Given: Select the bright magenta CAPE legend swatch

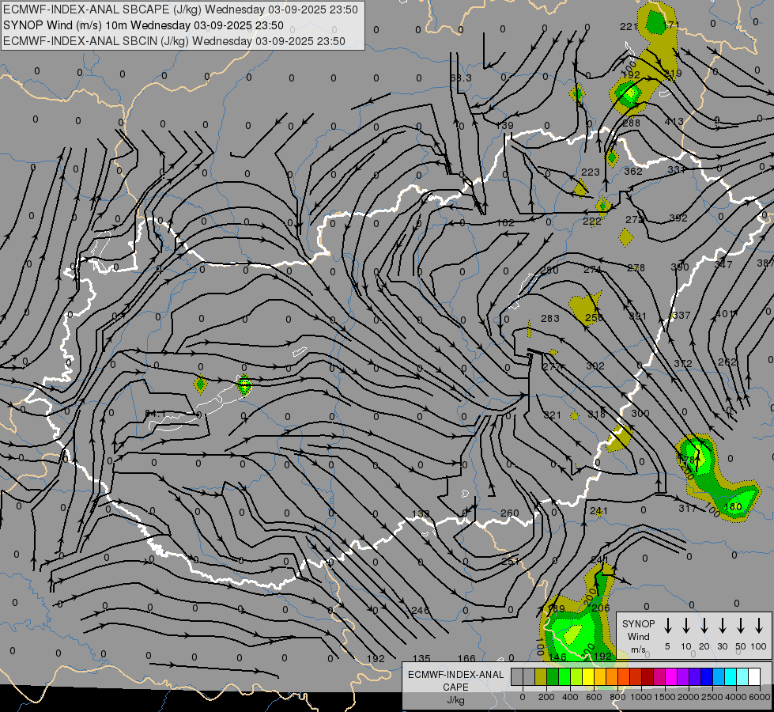Looking at the screenshot, I should click(671, 677).
